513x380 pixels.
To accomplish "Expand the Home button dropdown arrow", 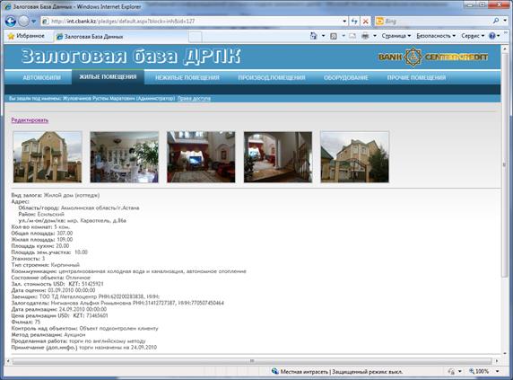I will tap(323, 36).
